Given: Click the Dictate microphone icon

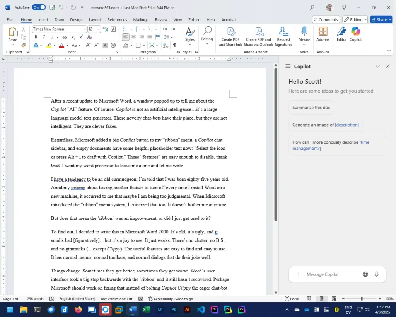Looking at the screenshot, I should (304, 34).
